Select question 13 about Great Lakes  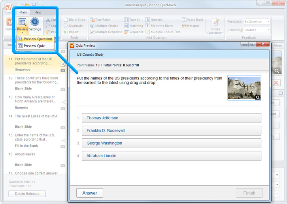pos(34,99)
